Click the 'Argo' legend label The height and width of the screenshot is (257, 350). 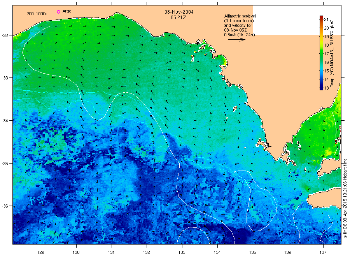pos(67,11)
